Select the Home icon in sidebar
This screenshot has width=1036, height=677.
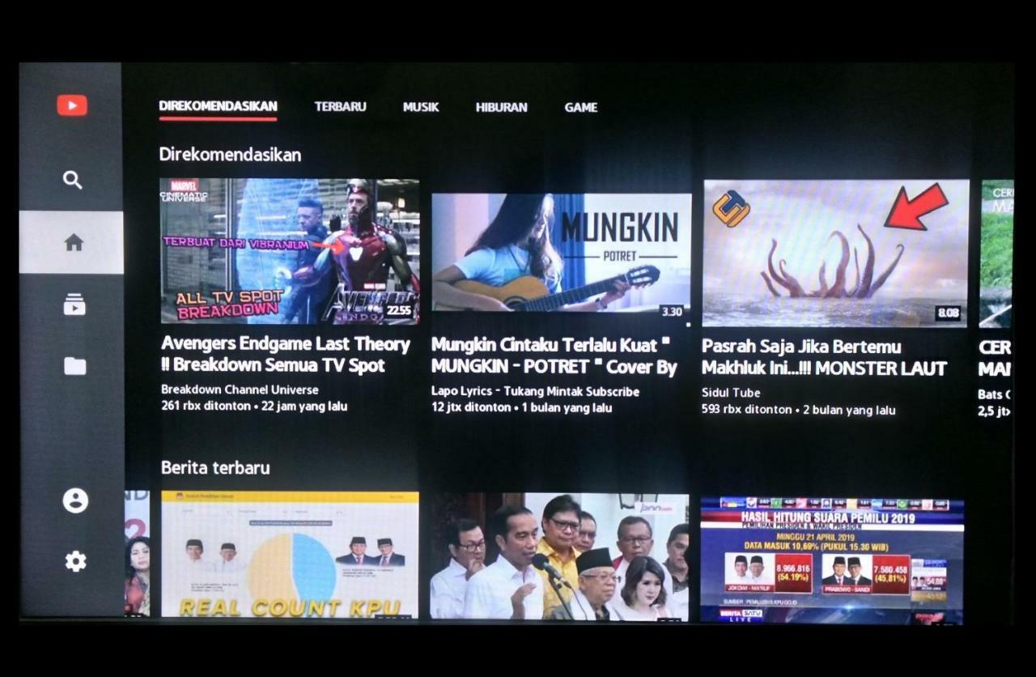click(x=74, y=242)
